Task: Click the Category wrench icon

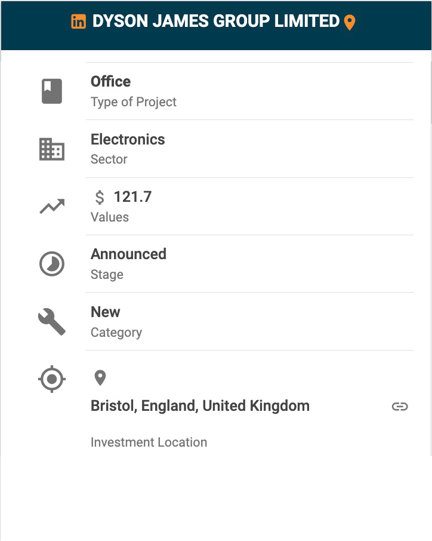Action: pyautogui.click(x=52, y=322)
